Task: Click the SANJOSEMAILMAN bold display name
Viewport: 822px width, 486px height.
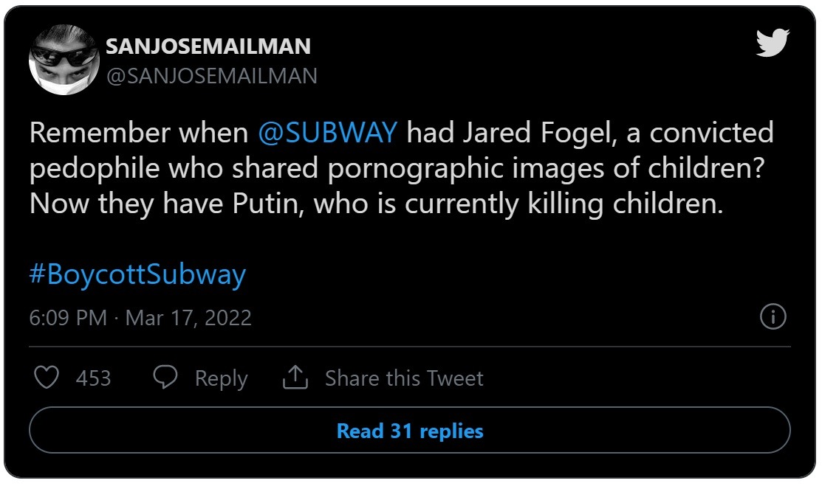Action: [x=208, y=46]
